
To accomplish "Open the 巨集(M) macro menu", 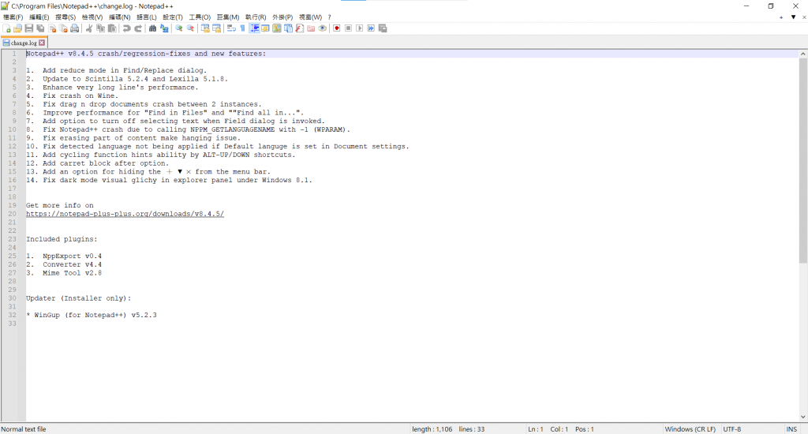I will click(228, 17).
